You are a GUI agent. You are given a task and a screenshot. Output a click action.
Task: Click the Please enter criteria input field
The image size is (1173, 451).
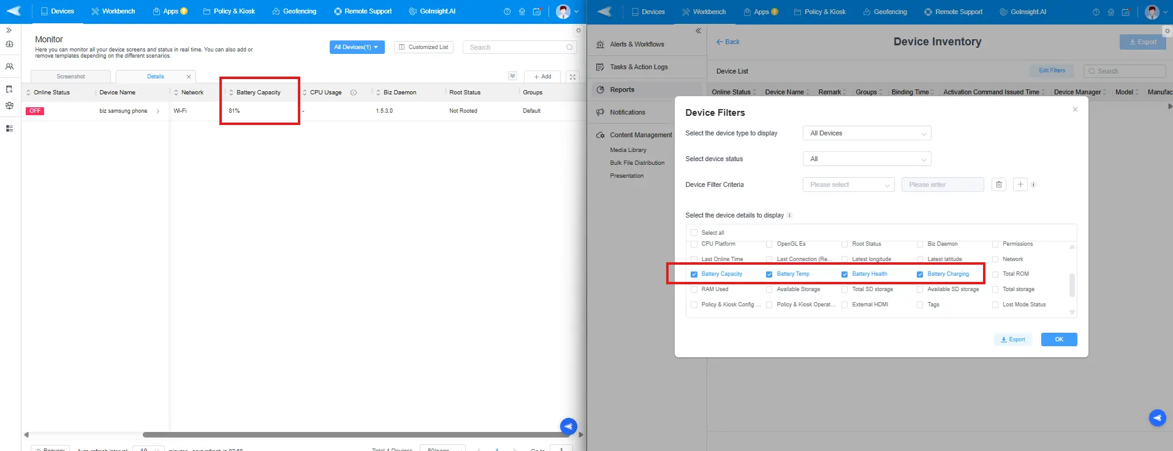point(942,184)
